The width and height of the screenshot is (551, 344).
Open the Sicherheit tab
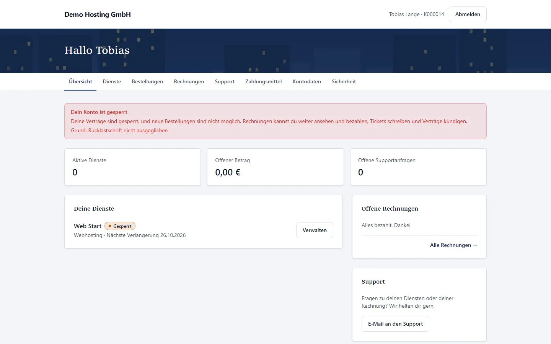tap(344, 81)
